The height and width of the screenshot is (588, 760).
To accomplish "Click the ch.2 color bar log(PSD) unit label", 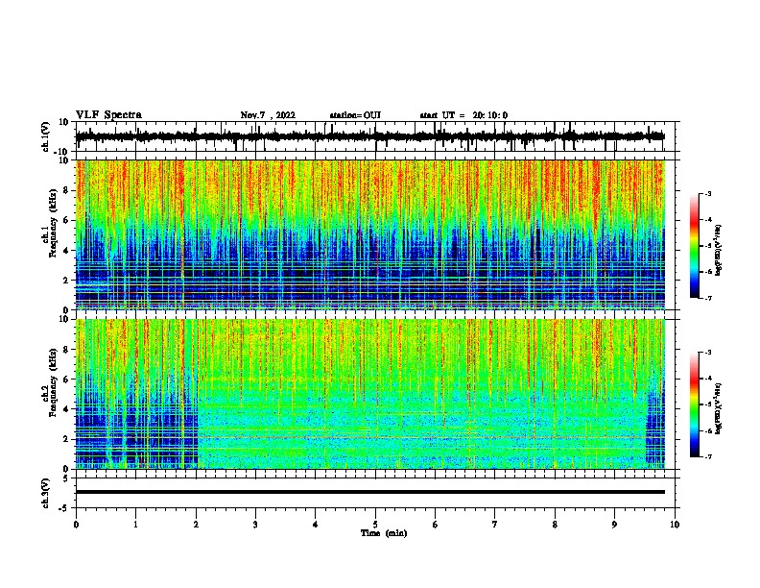I will 719,408.
